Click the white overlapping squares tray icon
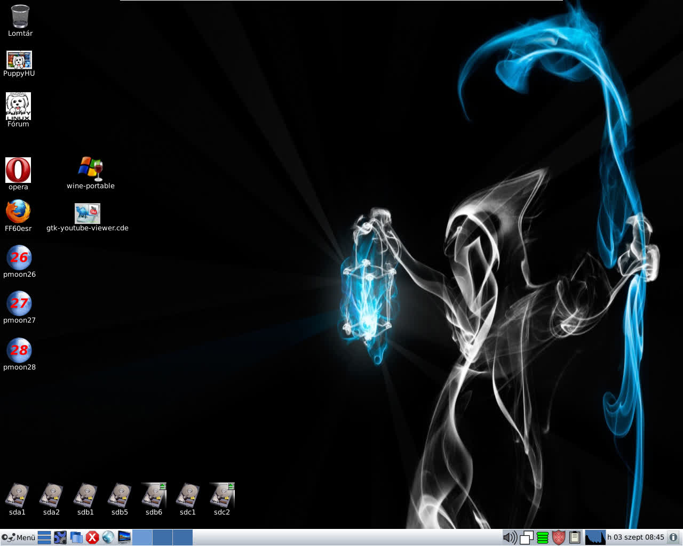This screenshot has width=683, height=546. coord(527,537)
